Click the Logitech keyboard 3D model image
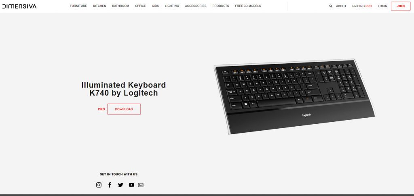Image resolution: width=414 pixels, height=196 pixels. coord(294,96)
